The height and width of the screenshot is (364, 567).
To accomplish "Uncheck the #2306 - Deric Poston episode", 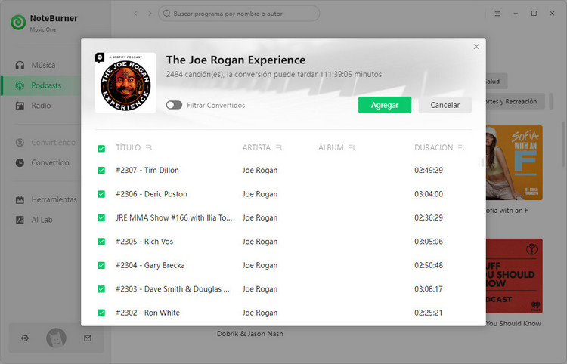I will 101,194.
